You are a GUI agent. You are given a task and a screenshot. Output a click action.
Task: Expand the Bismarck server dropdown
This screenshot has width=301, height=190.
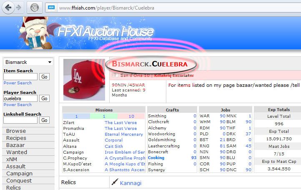[x=28, y=62]
